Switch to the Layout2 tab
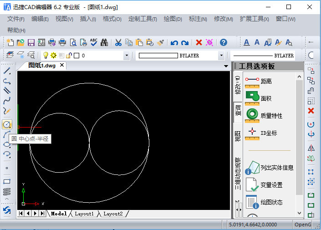Screen dimensions: 321x230 point(113,214)
